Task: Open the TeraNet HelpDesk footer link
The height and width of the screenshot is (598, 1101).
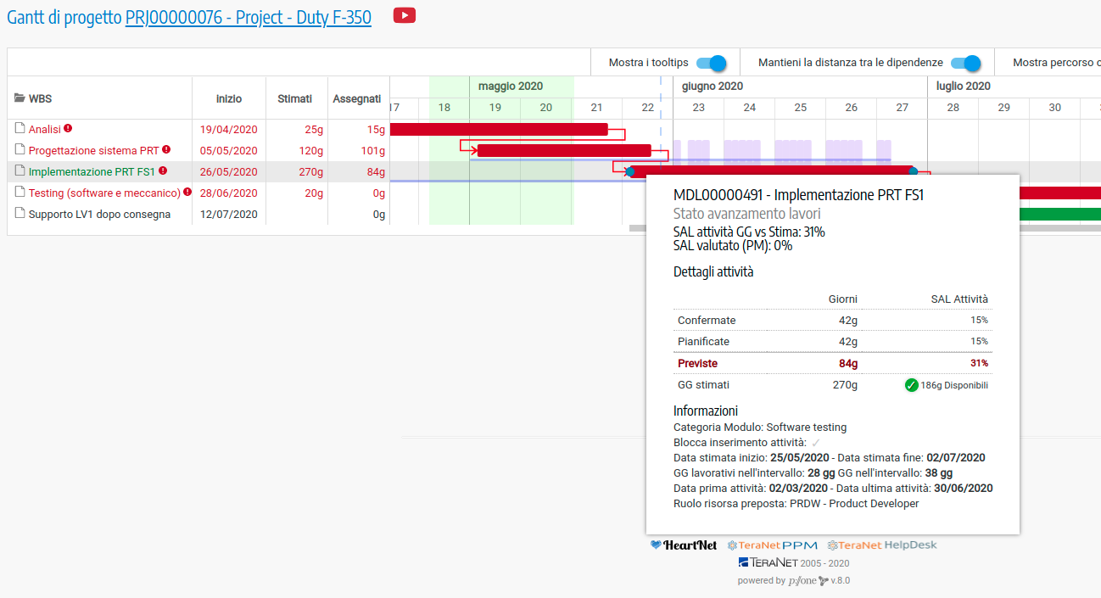Action: click(x=882, y=545)
